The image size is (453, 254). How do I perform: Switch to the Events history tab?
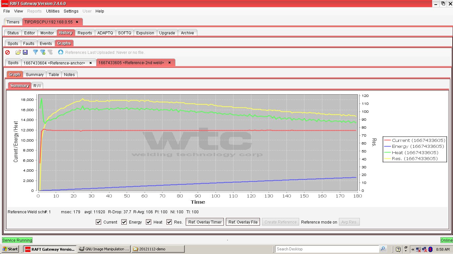pos(46,43)
